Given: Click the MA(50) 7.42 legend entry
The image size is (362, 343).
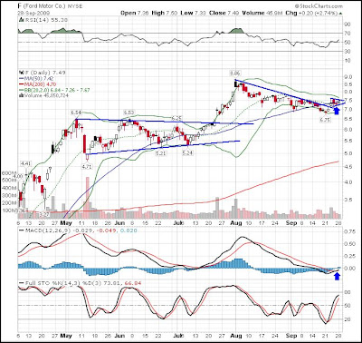Looking at the screenshot, I should pos(36,79).
